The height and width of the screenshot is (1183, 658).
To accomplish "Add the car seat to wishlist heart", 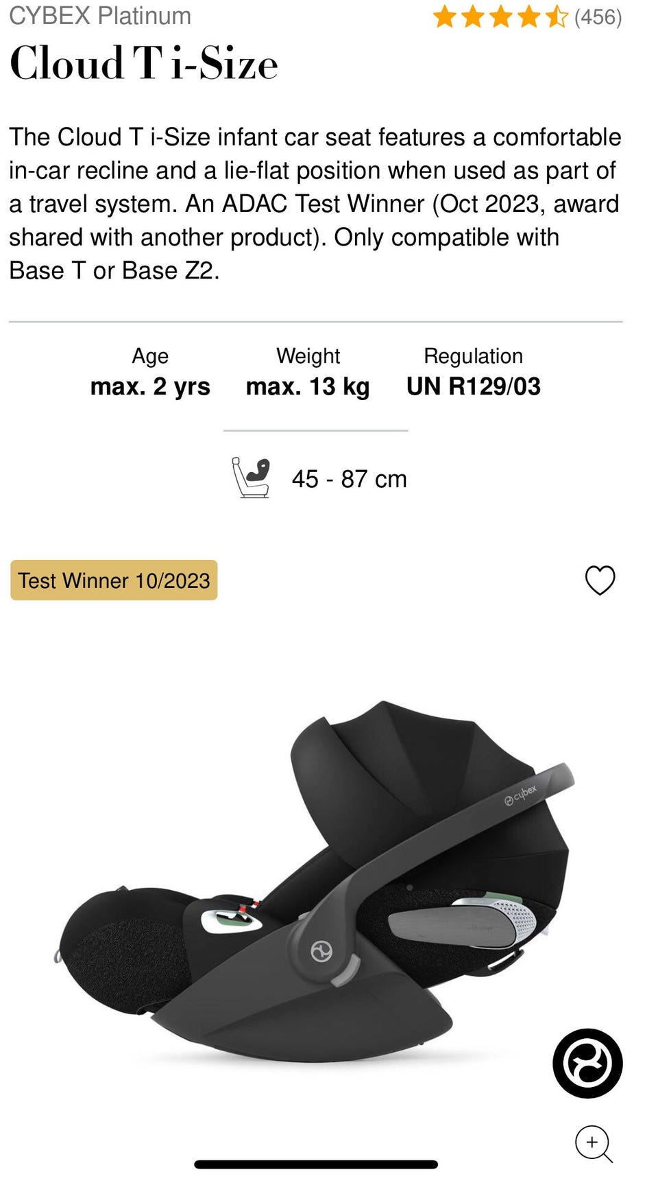I will tap(600, 581).
